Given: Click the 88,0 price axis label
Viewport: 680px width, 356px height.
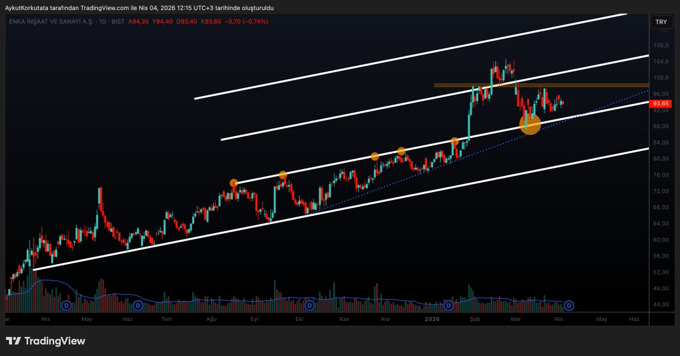Looking at the screenshot, I should click(661, 126).
